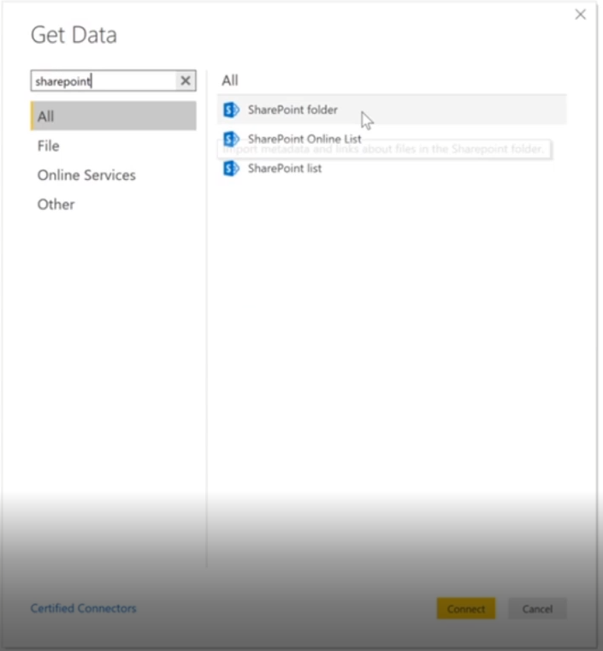Select the SharePoint Online List label

click(x=304, y=139)
